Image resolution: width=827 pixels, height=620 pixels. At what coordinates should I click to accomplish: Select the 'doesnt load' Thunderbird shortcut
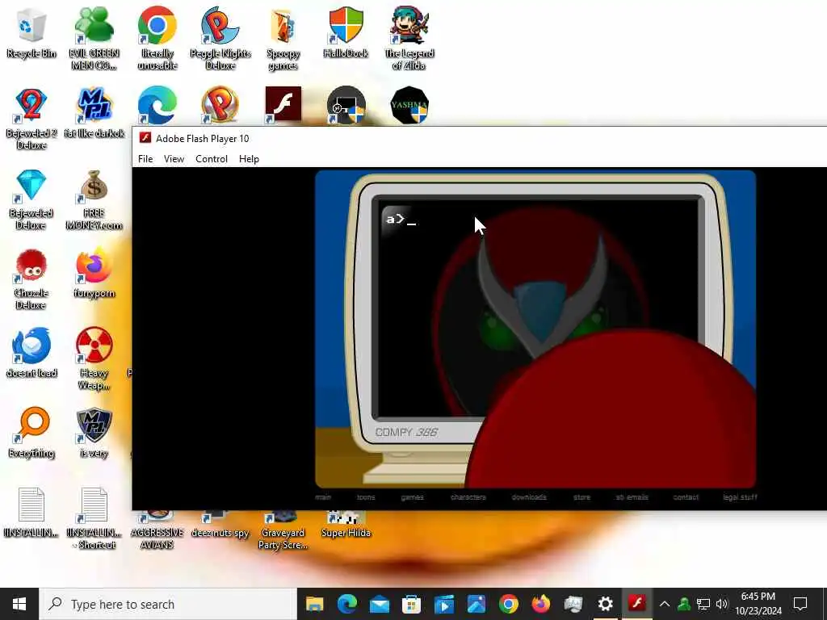(x=31, y=352)
